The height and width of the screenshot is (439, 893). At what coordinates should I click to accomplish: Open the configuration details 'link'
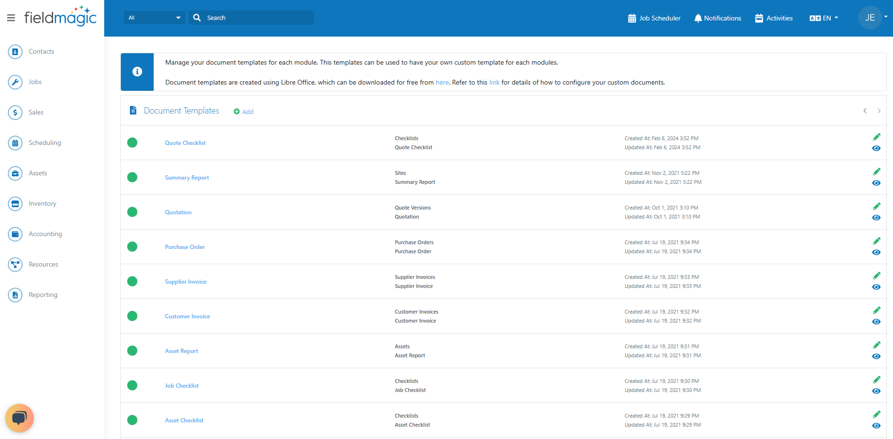(x=494, y=82)
